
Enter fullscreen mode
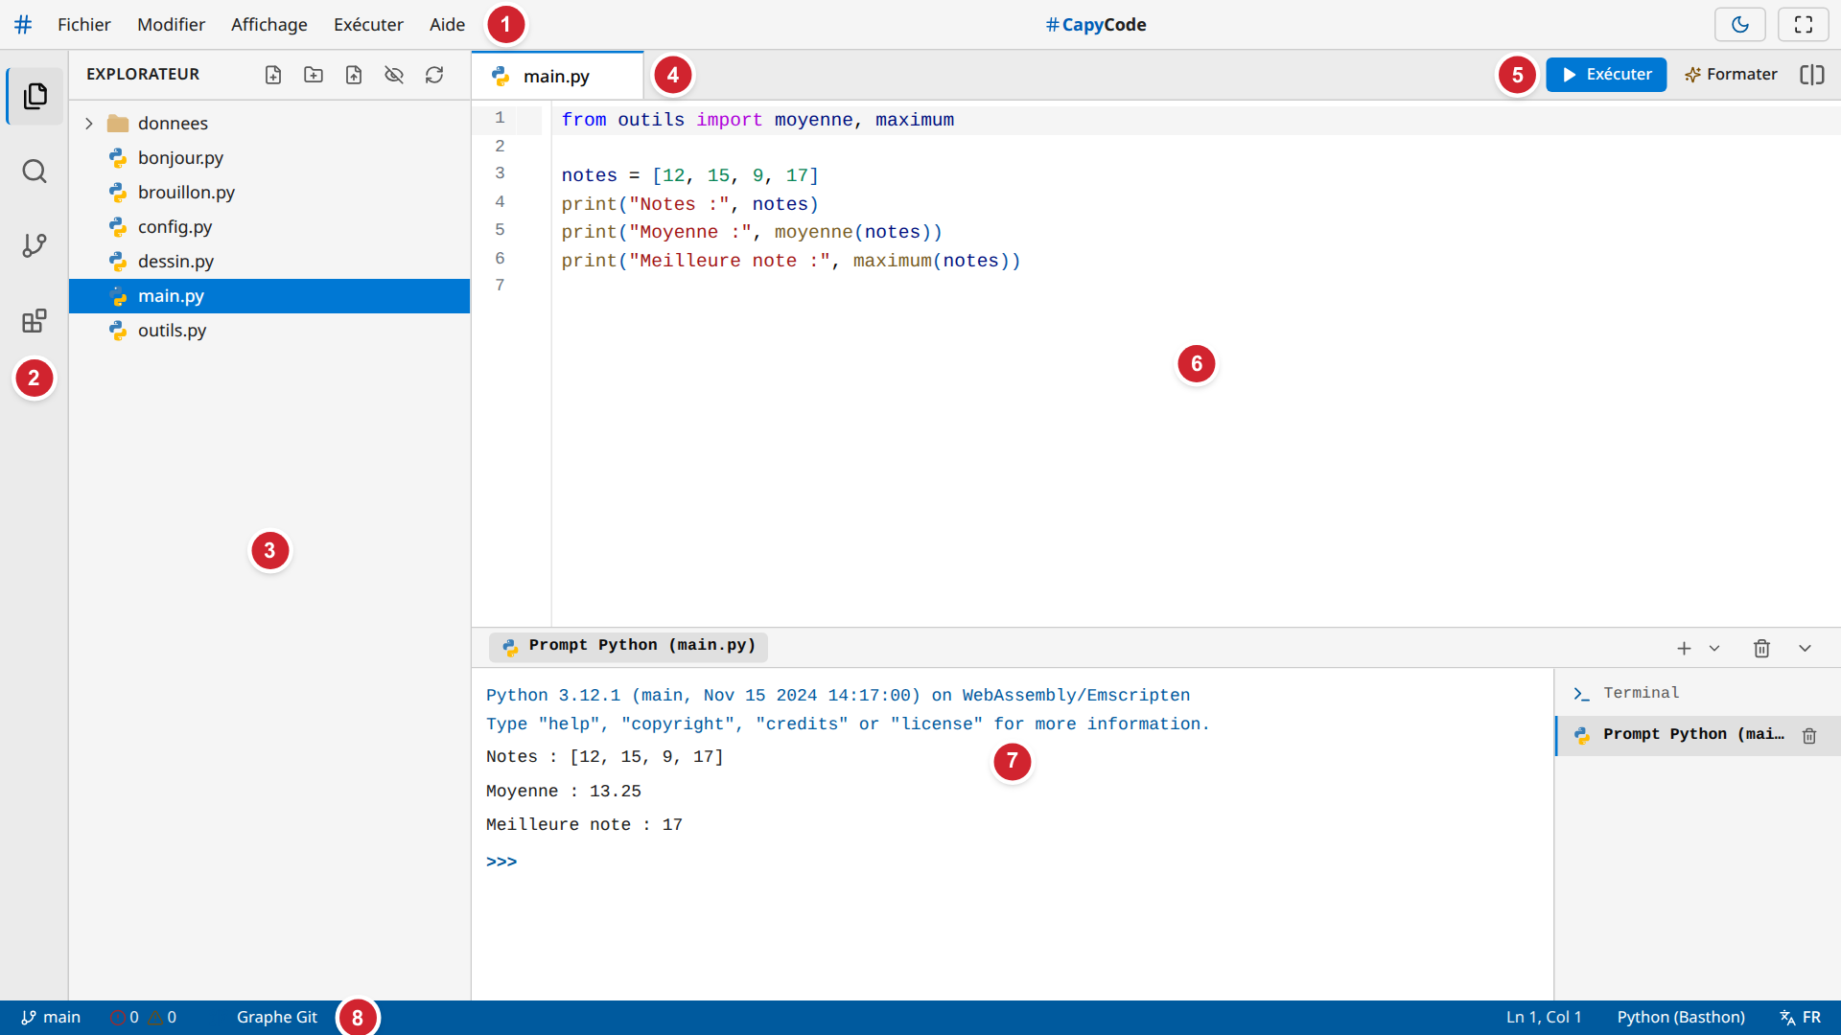1804,25
